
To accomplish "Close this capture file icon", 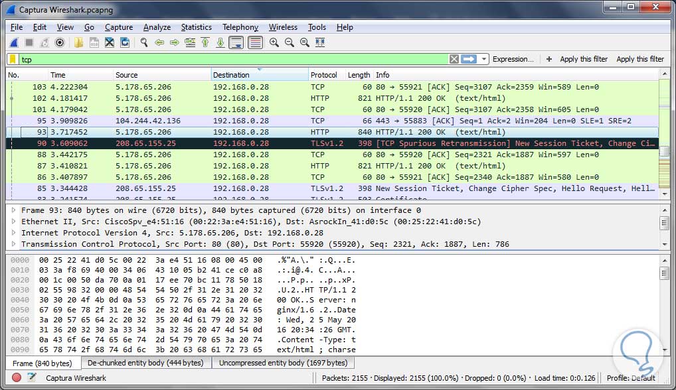I will coord(110,42).
